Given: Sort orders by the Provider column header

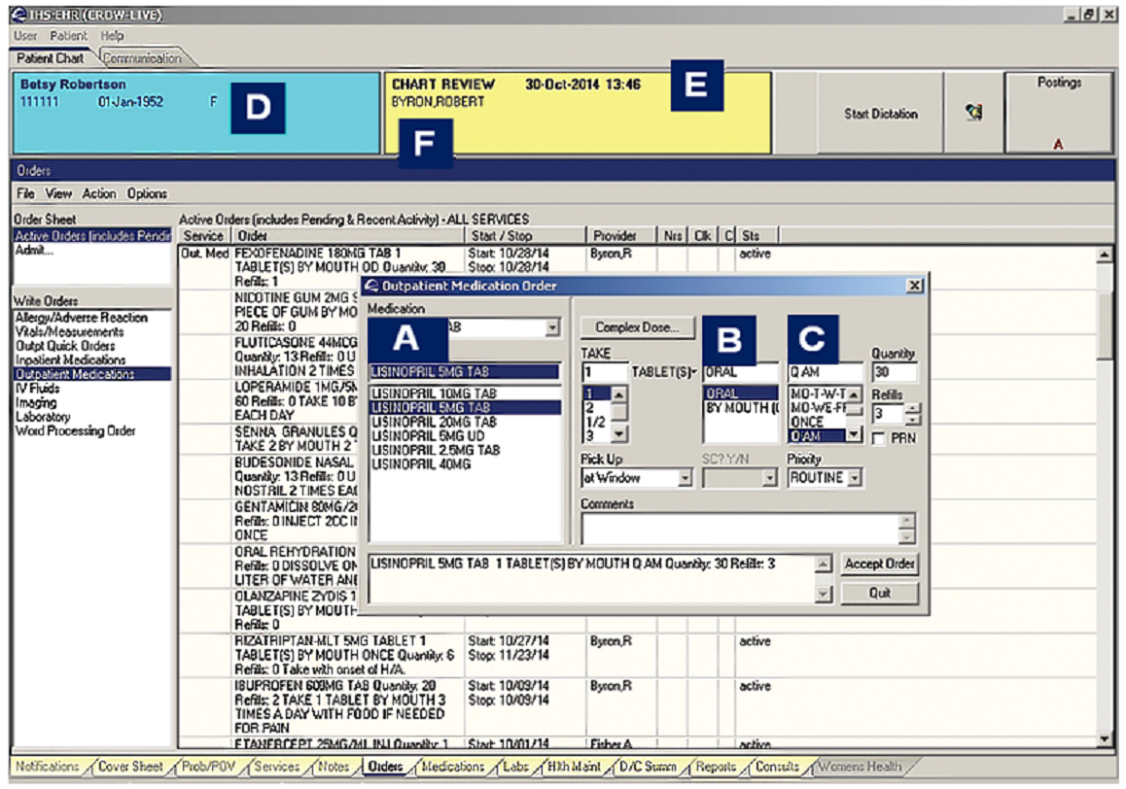Looking at the screenshot, I should tap(622, 235).
